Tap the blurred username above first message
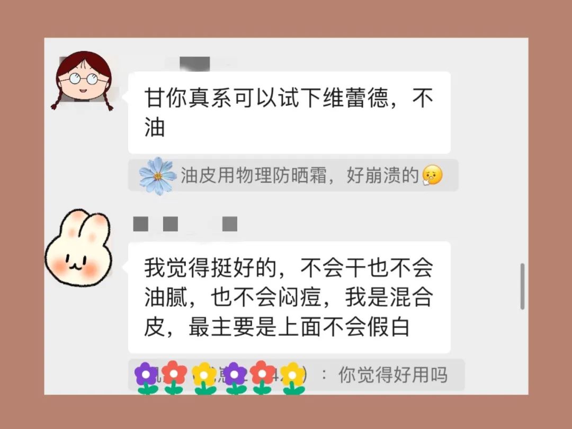The width and height of the screenshot is (572, 429). (195, 64)
